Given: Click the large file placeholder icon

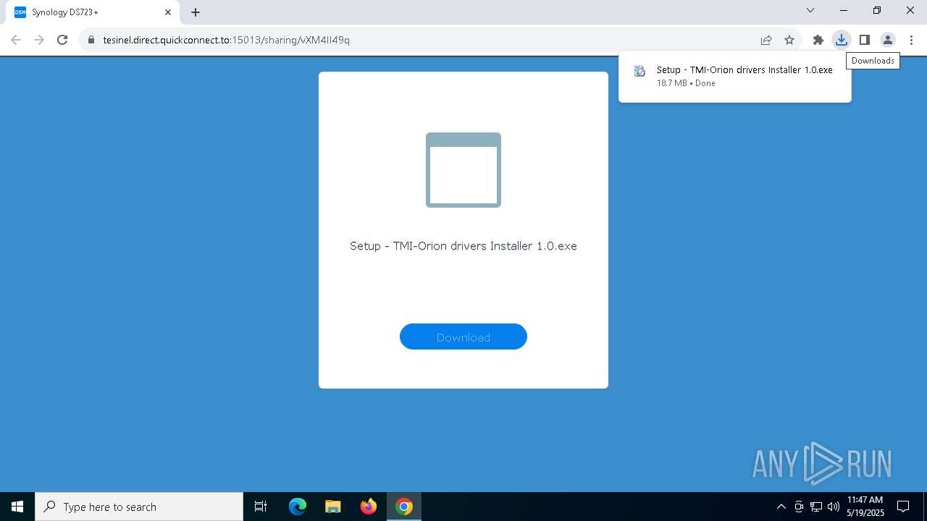Looking at the screenshot, I should pyautogui.click(x=463, y=170).
